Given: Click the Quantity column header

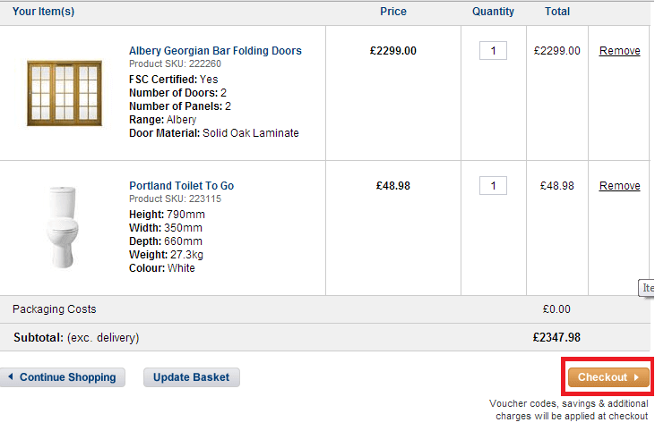Looking at the screenshot, I should click(493, 12).
